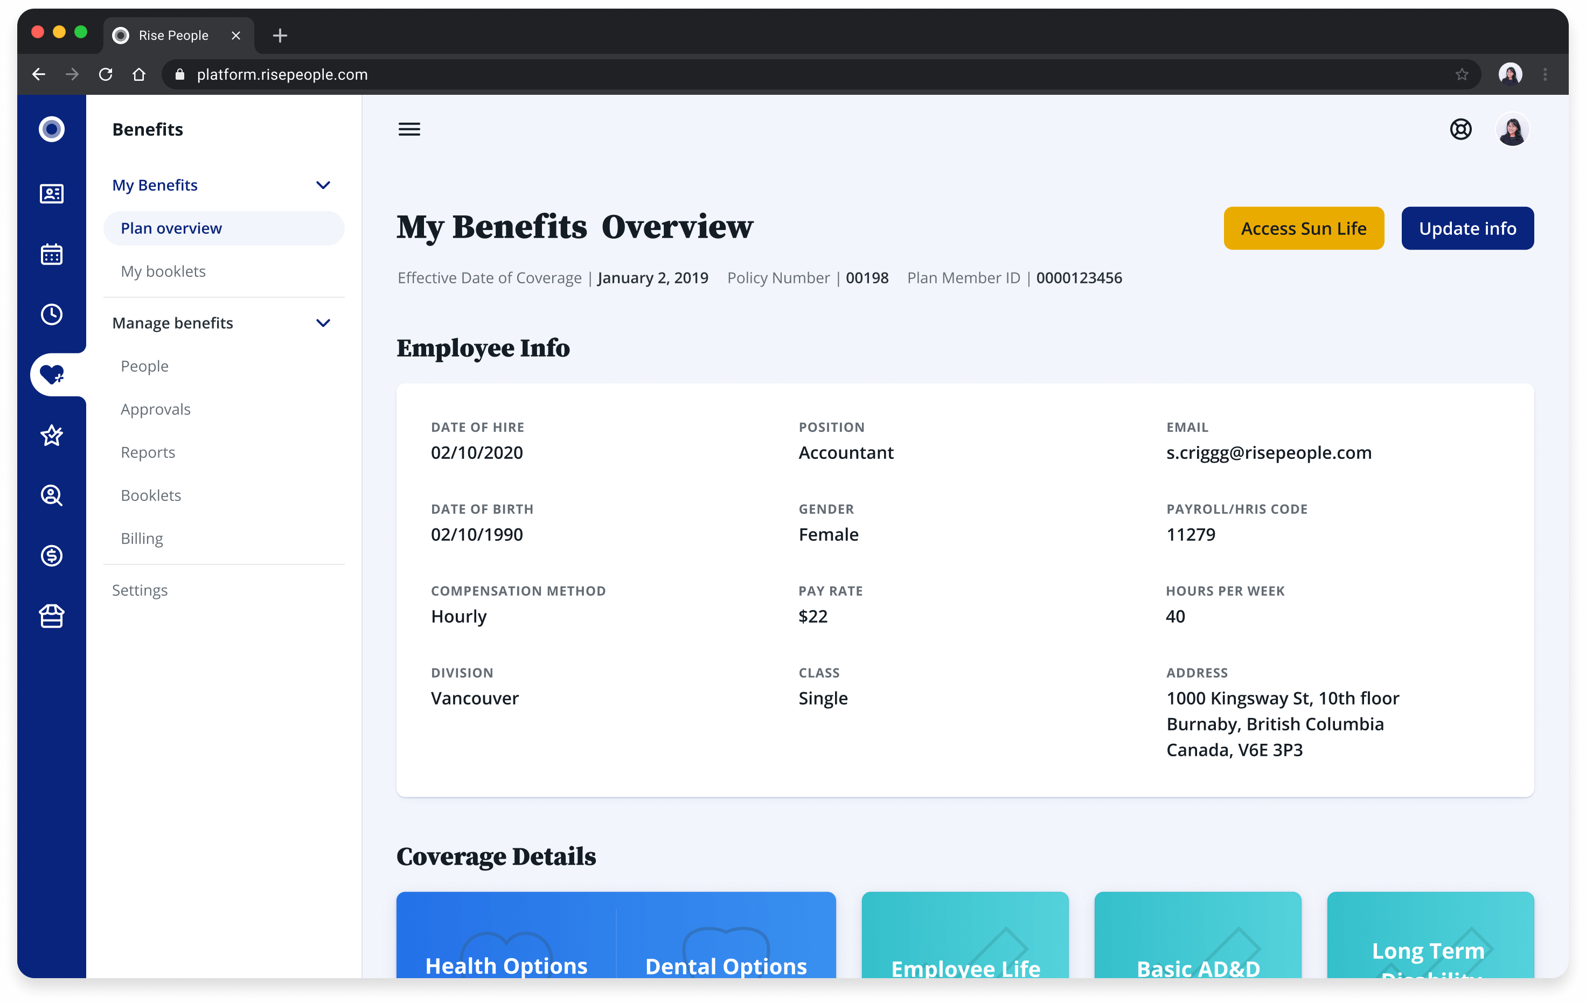1586x1004 pixels.
Task: Open the Chrome three-dot menu
Action: [1545, 74]
